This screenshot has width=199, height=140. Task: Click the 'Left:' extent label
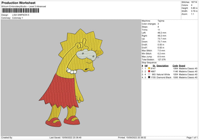point(144,33)
